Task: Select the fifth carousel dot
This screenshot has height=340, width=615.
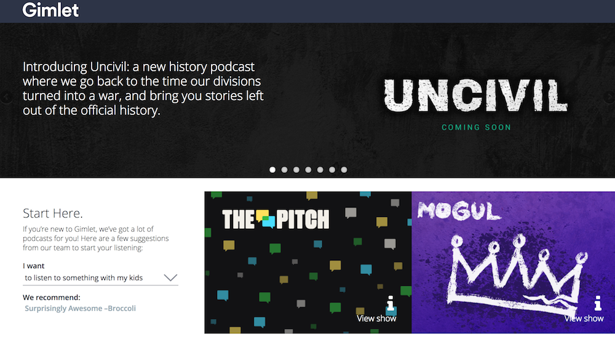Action: [320, 170]
